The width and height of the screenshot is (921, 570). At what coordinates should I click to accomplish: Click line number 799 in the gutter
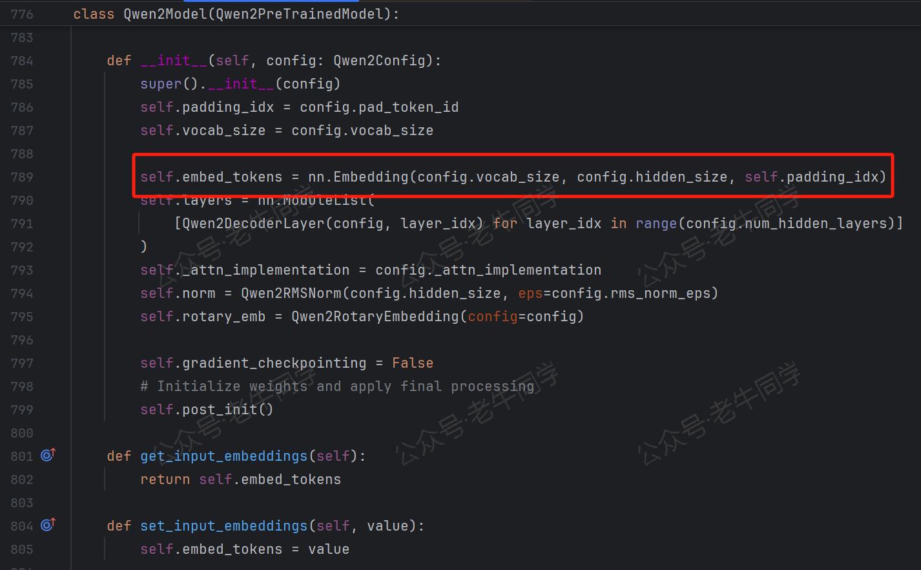(22, 410)
